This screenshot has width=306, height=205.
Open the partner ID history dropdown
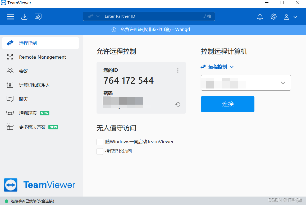click(283, 82)
